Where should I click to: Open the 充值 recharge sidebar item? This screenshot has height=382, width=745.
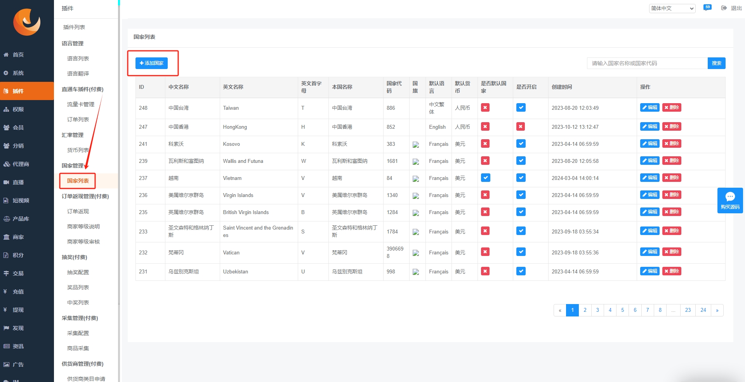(27, 292)
